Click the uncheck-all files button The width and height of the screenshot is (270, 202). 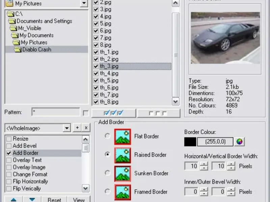(159, 113)
